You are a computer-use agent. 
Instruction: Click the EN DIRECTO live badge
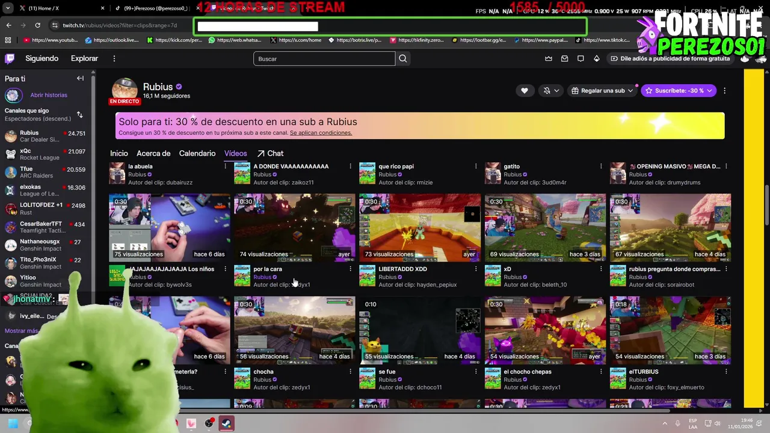[125, 102]
